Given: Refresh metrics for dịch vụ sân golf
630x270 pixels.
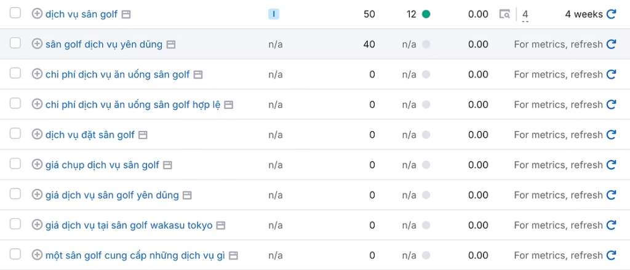Looking at the screenshot, I should coord(611,14).
